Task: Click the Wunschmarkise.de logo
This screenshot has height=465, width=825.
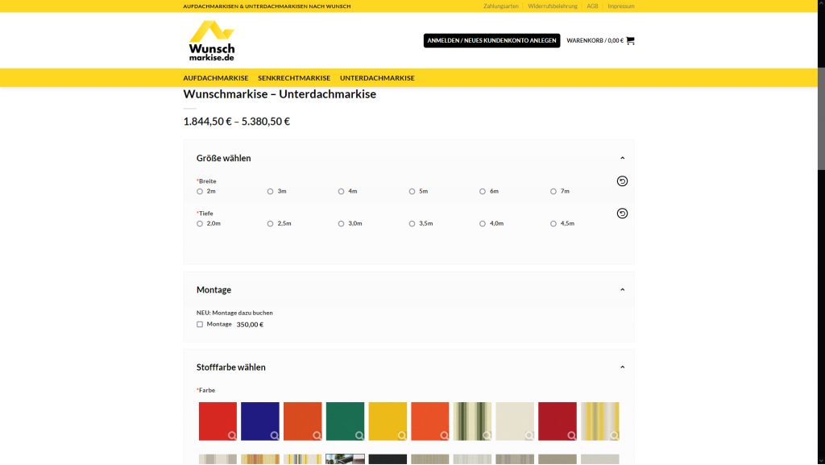Action: coord(212,40)
